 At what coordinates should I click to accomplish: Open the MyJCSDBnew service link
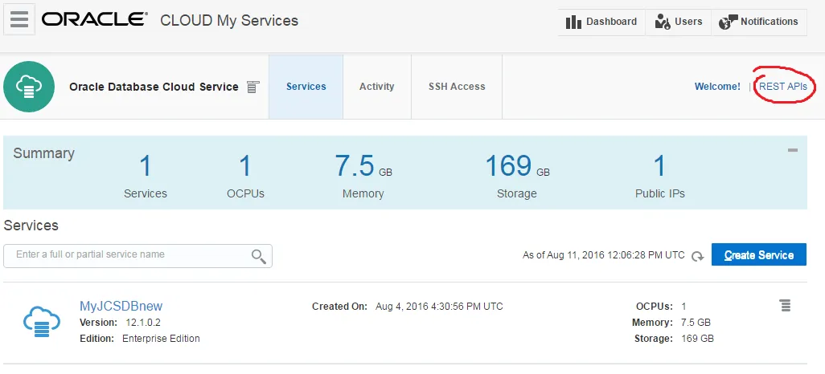point(121,307)
